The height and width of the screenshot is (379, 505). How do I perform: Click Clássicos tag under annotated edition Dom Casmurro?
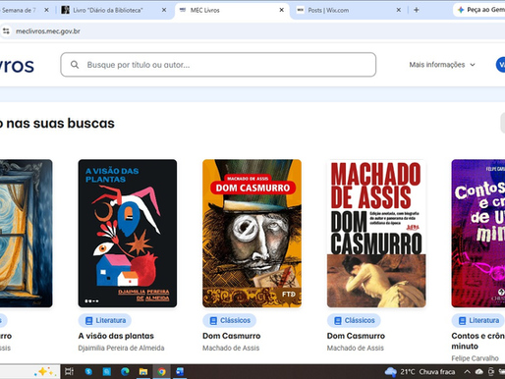[x=354, y=320]
